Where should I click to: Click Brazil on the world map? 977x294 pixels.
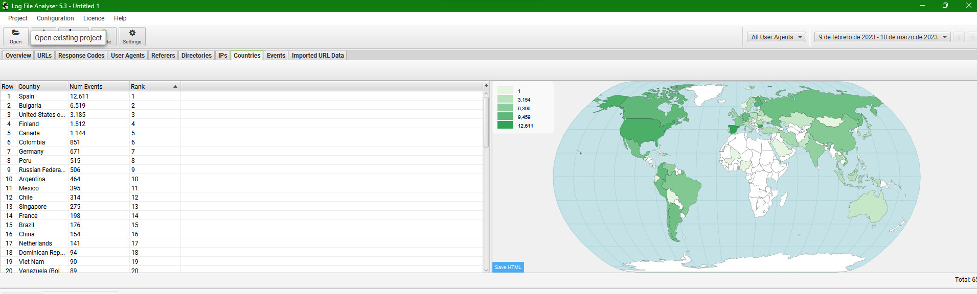(684, 192)
